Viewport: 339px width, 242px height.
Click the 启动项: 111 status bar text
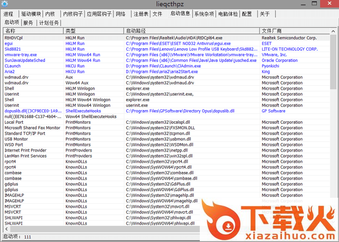(x=17, y=237)
